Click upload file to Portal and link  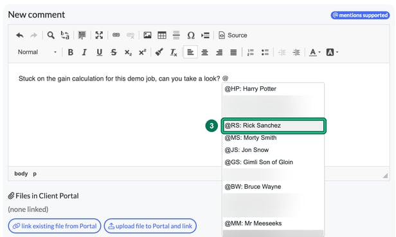pyautogui.click(x=150, y=226)
